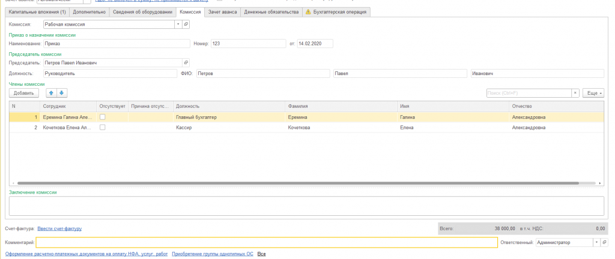Move the commission member up with the arrow
615x259 pixels.
point(52,93)
